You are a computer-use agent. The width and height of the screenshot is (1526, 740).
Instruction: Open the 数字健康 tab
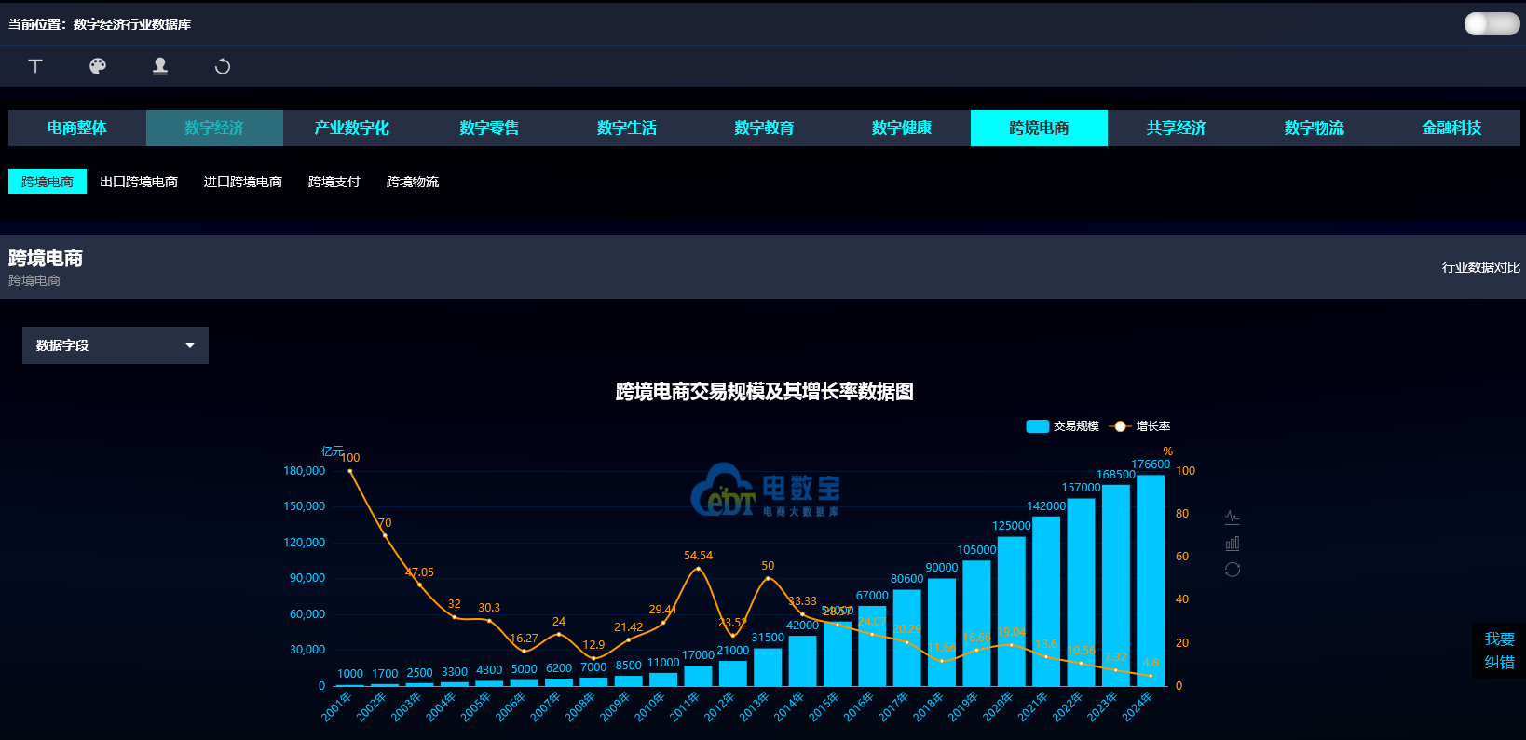click(902, 128)
